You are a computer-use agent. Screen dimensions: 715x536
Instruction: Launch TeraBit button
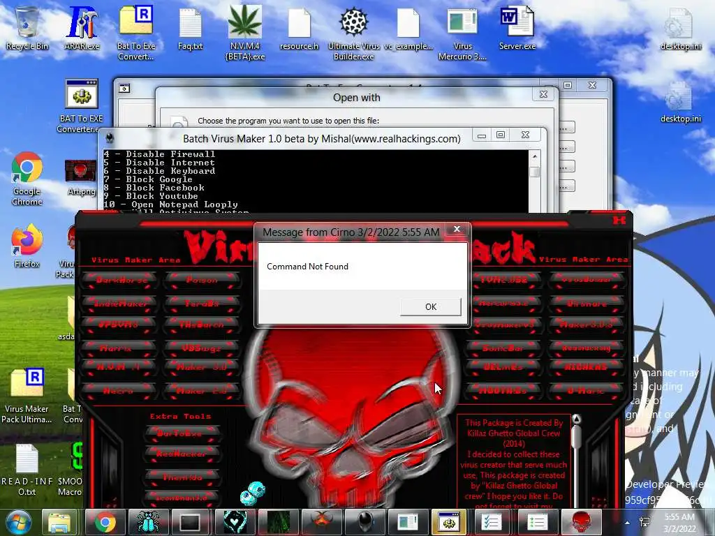coord(202,303)
